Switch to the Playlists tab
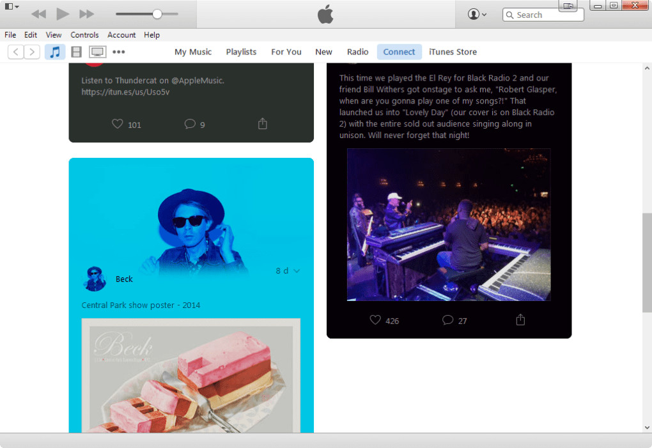652x448 pixels. point(241,52)
